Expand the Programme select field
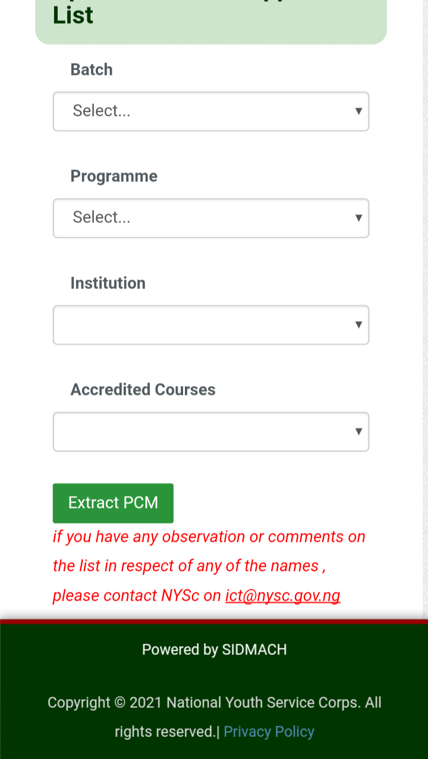The image size is (428, 759). click(202, 218)
